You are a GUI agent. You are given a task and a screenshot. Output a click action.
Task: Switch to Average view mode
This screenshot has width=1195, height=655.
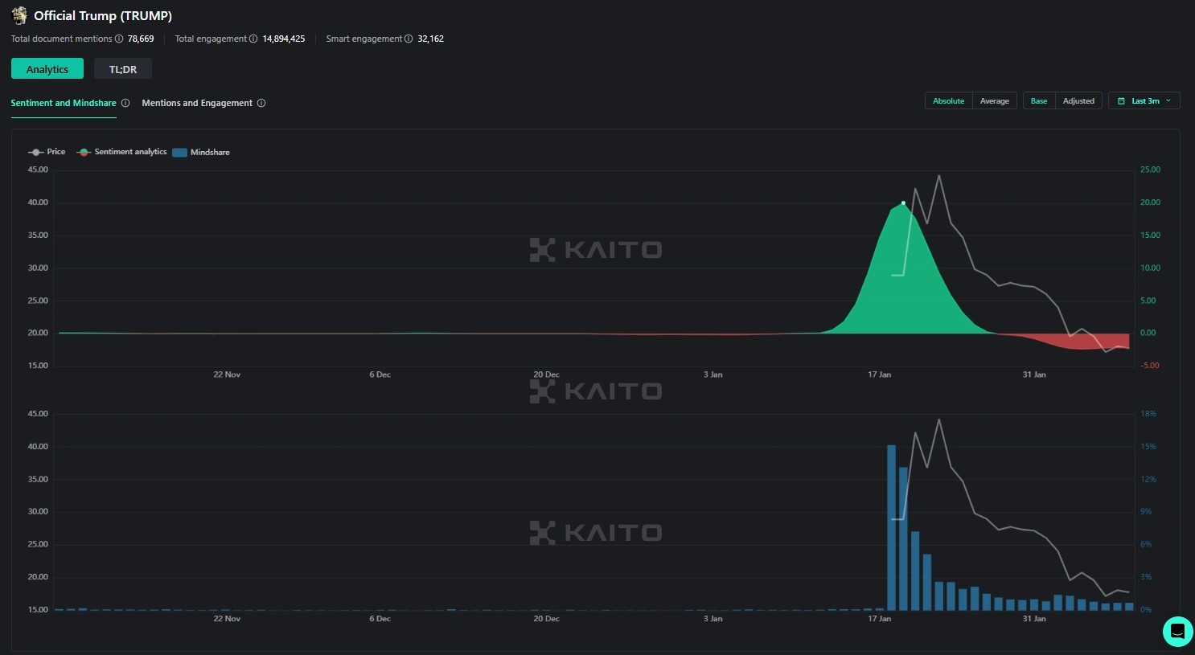click(x=994, y=101)
